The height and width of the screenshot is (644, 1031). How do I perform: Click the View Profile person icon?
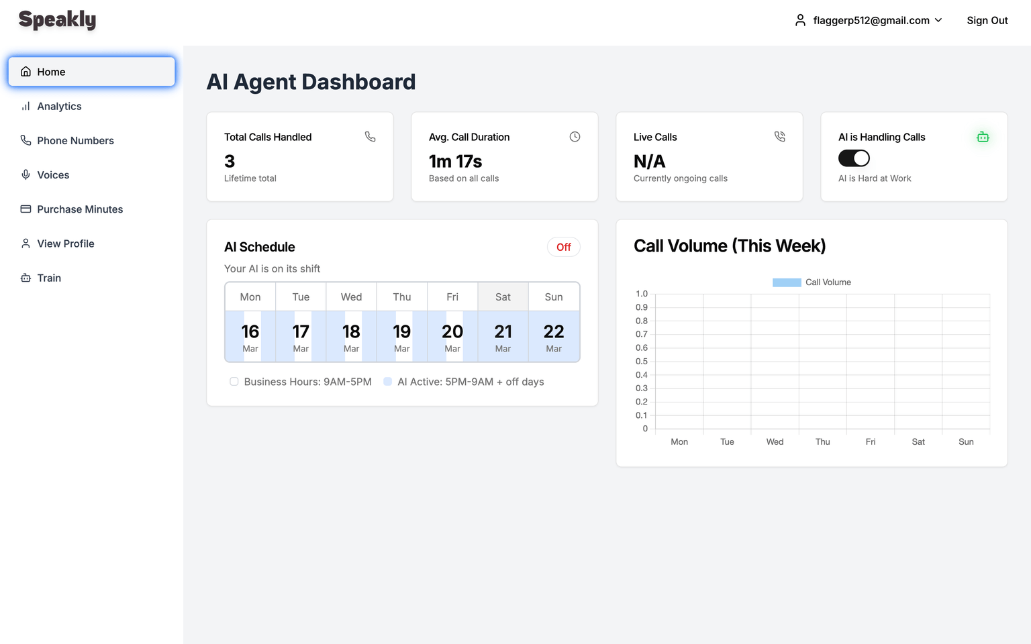(x=26, y=244)
